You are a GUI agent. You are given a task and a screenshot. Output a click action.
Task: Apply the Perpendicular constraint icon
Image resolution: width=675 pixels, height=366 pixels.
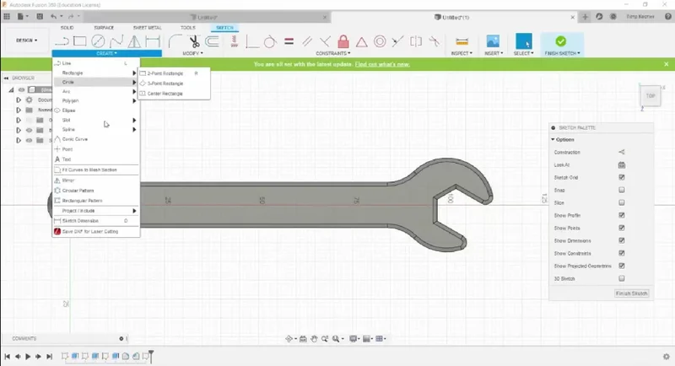point(325,41)
